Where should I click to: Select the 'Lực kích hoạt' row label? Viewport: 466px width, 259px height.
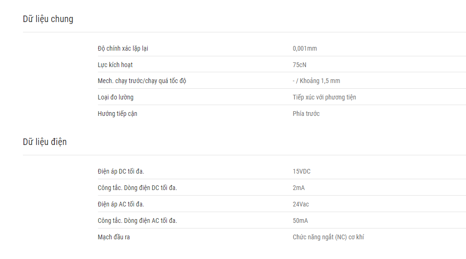[x=115, y=65]
